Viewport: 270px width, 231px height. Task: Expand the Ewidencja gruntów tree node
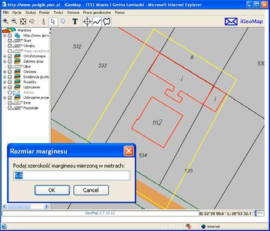click(x=5, y=77)
